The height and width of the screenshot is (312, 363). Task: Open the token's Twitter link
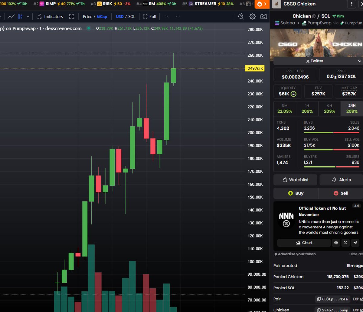(315, 61)
